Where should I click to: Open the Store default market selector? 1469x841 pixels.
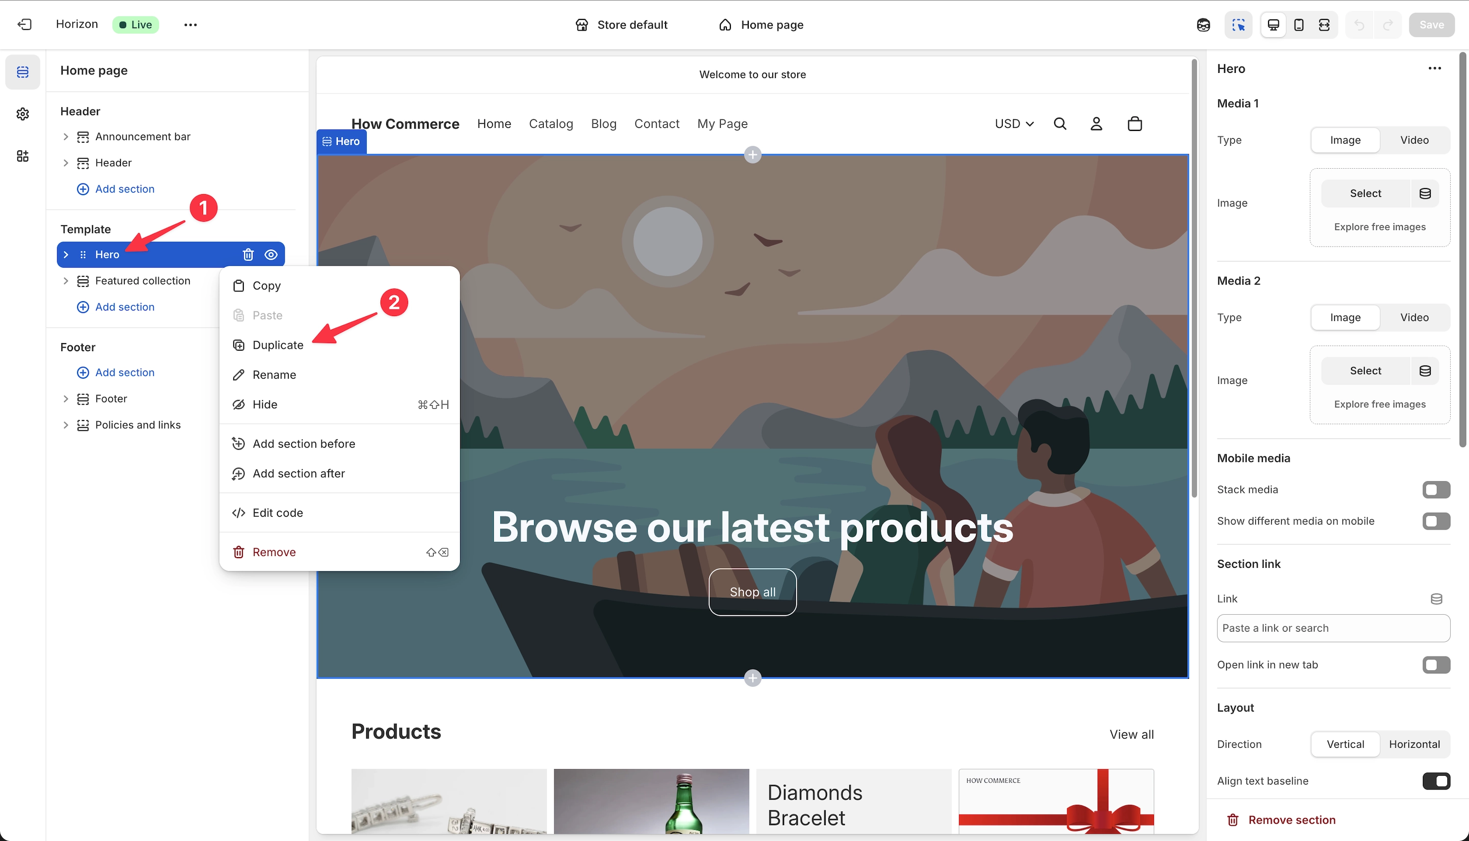621,25
